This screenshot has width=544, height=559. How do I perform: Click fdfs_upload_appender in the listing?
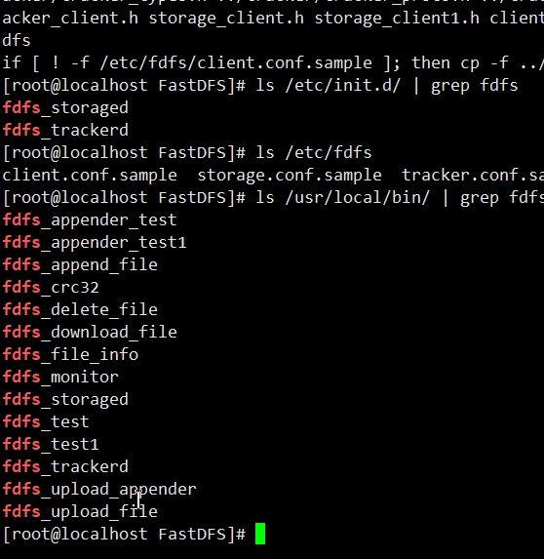[x=99, y=489]
